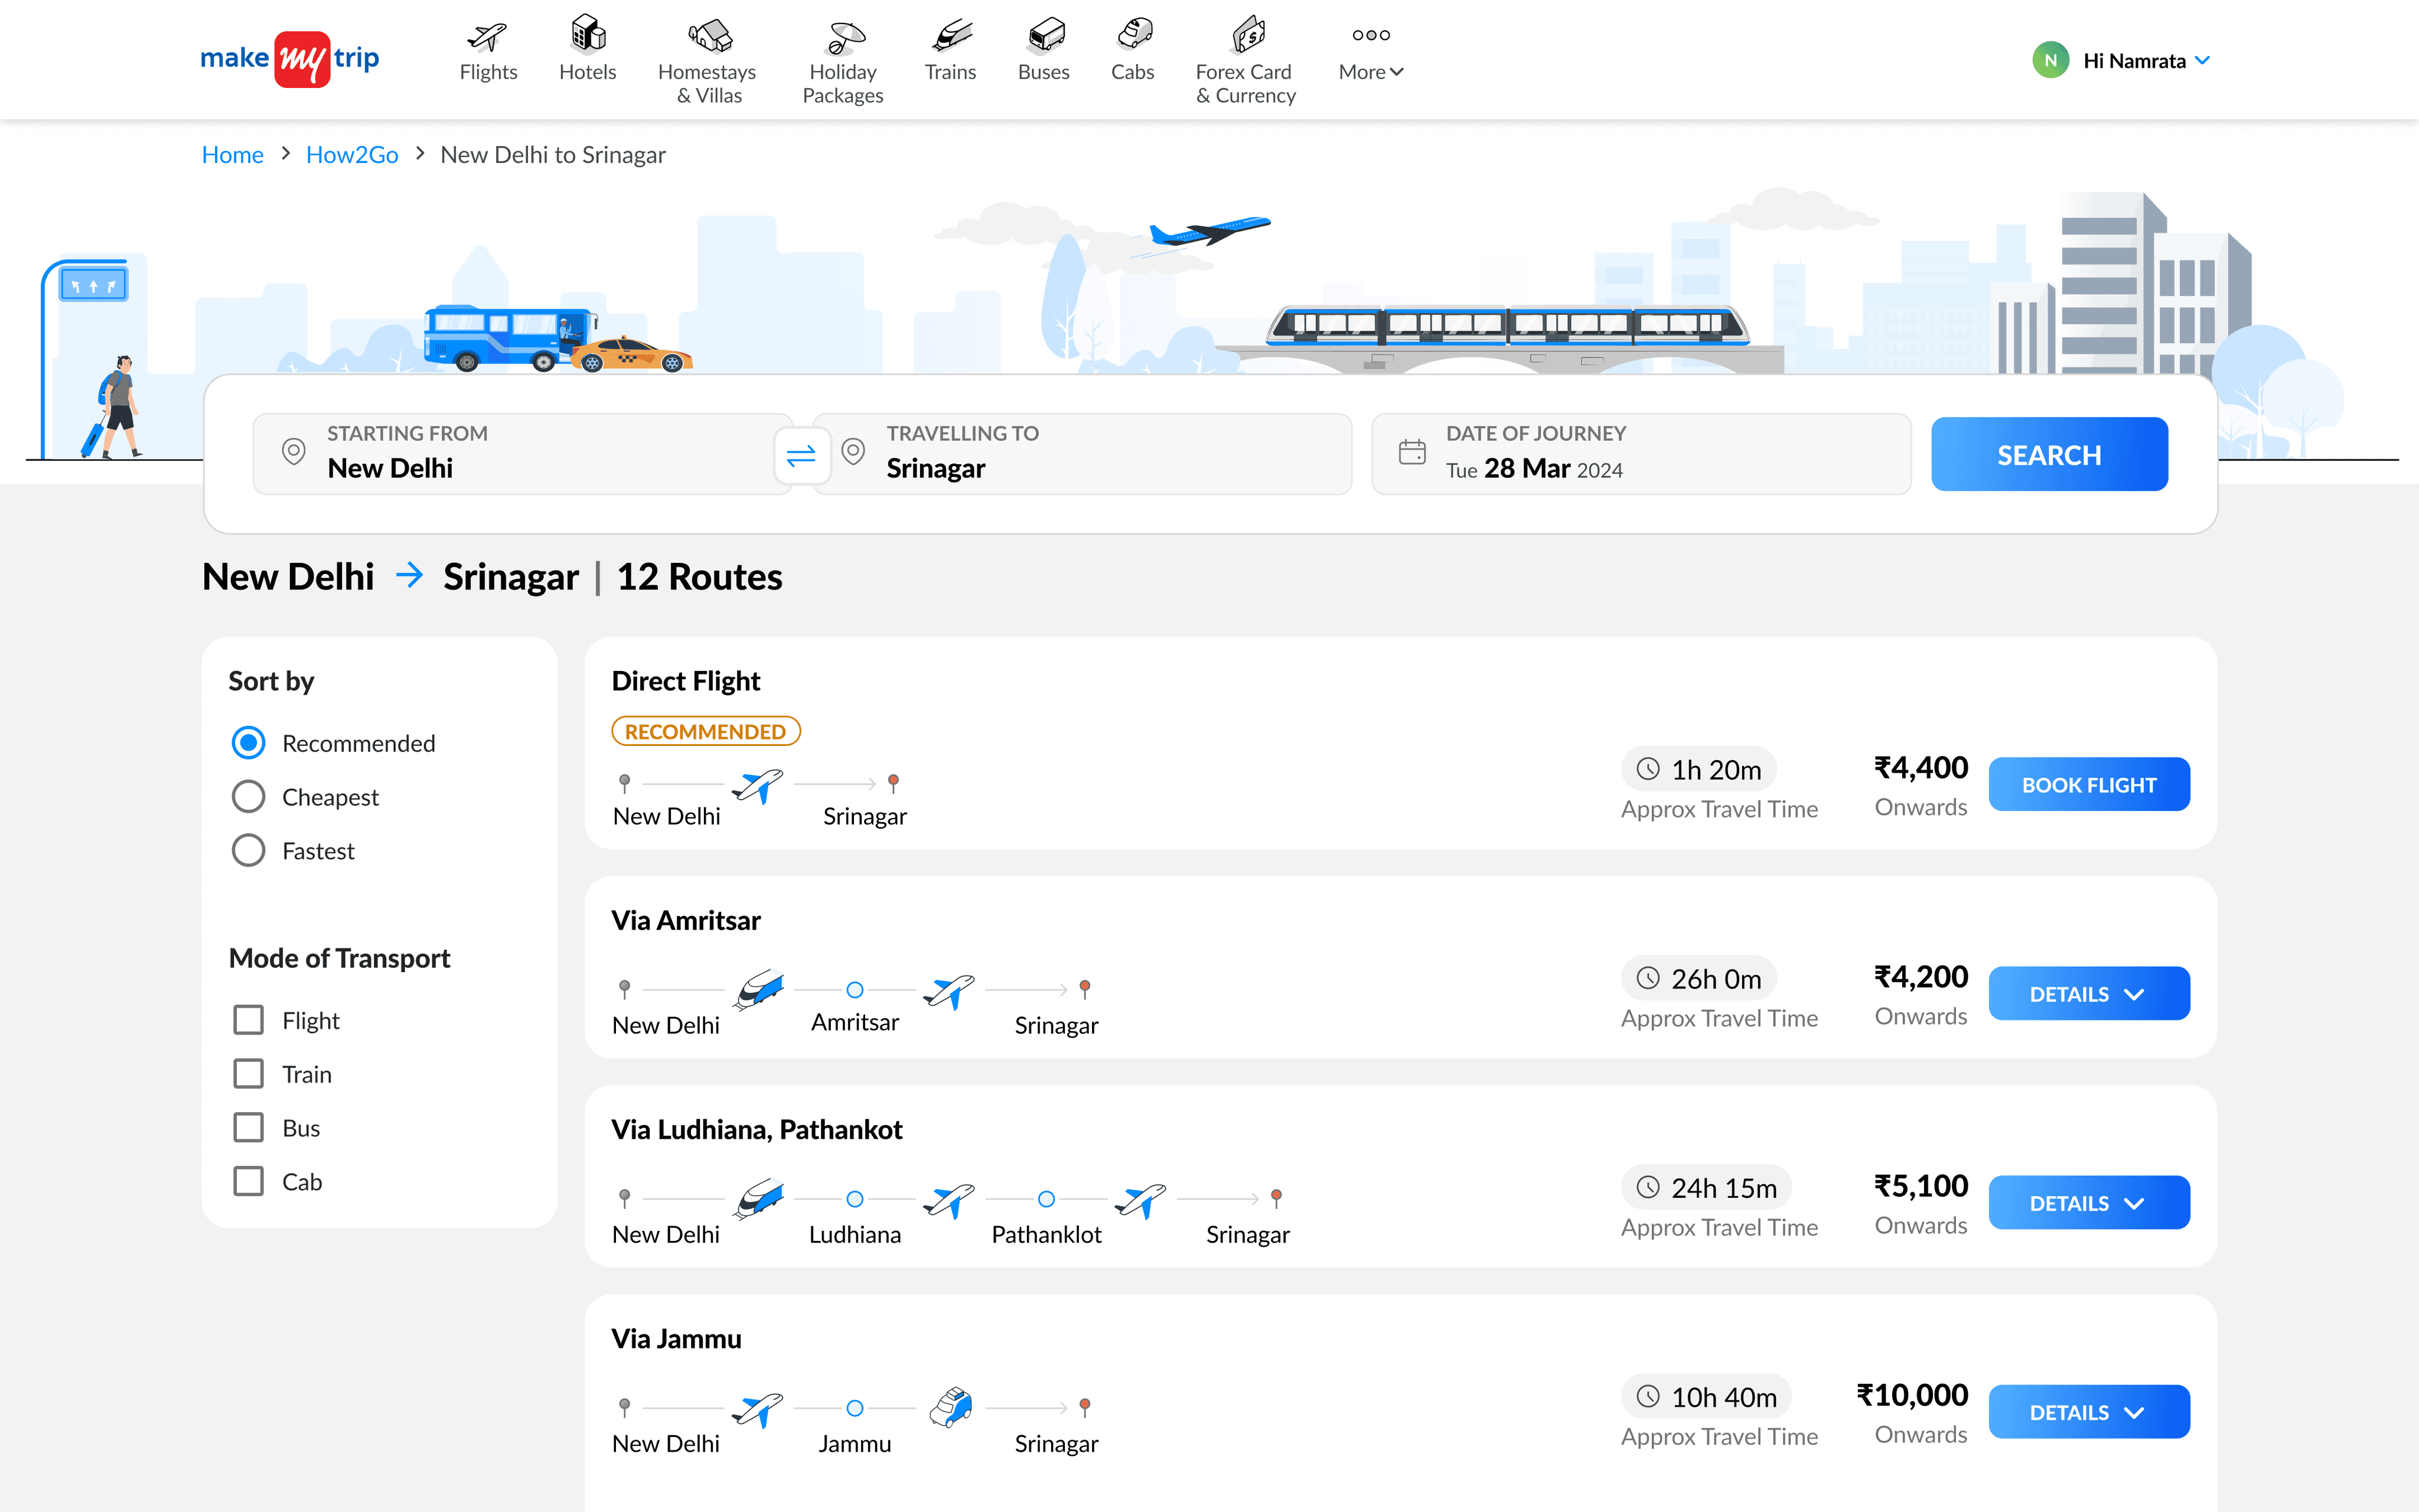The height and width of the screenshot is (1512, 2419).
Task: Click the makemytrip logo
Action: coord(290,59)
